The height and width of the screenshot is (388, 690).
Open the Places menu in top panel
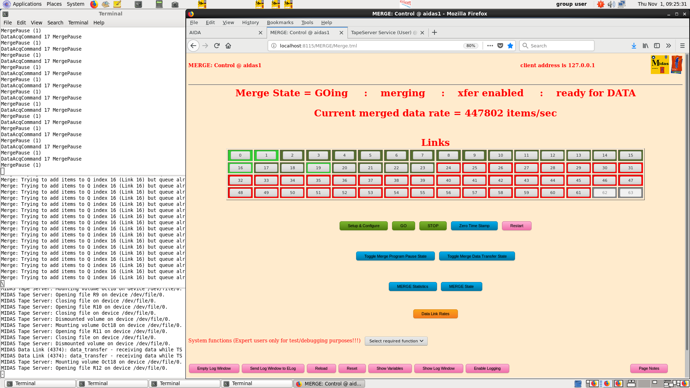coord(54,4)
